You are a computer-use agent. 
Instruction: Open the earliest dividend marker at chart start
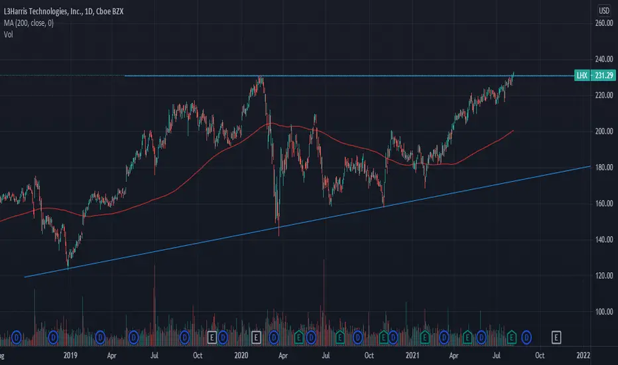(16, 337)
